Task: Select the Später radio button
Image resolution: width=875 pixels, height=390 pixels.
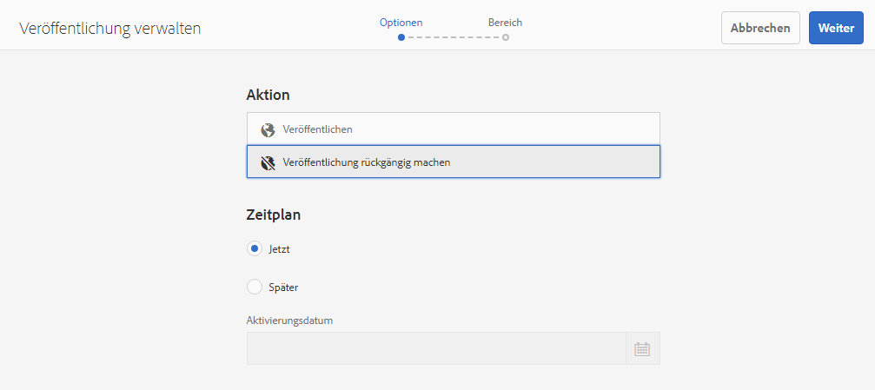Action: coord(255,287)
